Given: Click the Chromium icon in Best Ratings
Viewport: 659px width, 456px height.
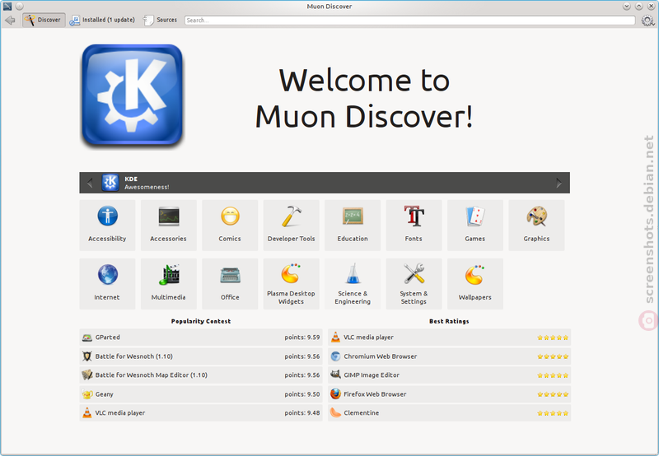Looking at the screenshot, I should pyautogui.click(x=335, y=356).
